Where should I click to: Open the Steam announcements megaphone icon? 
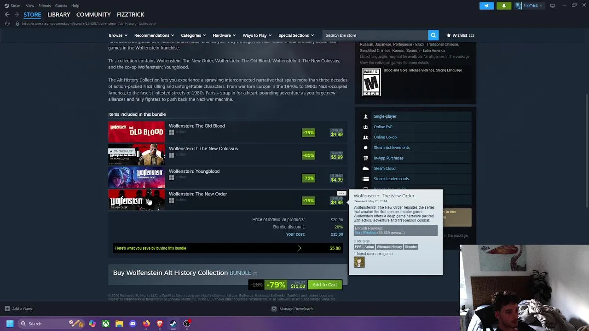tap(487, 6)
